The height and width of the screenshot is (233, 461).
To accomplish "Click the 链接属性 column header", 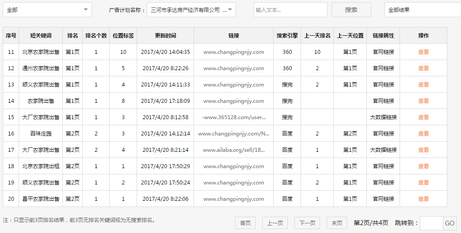I will click(x=383, y=35).
